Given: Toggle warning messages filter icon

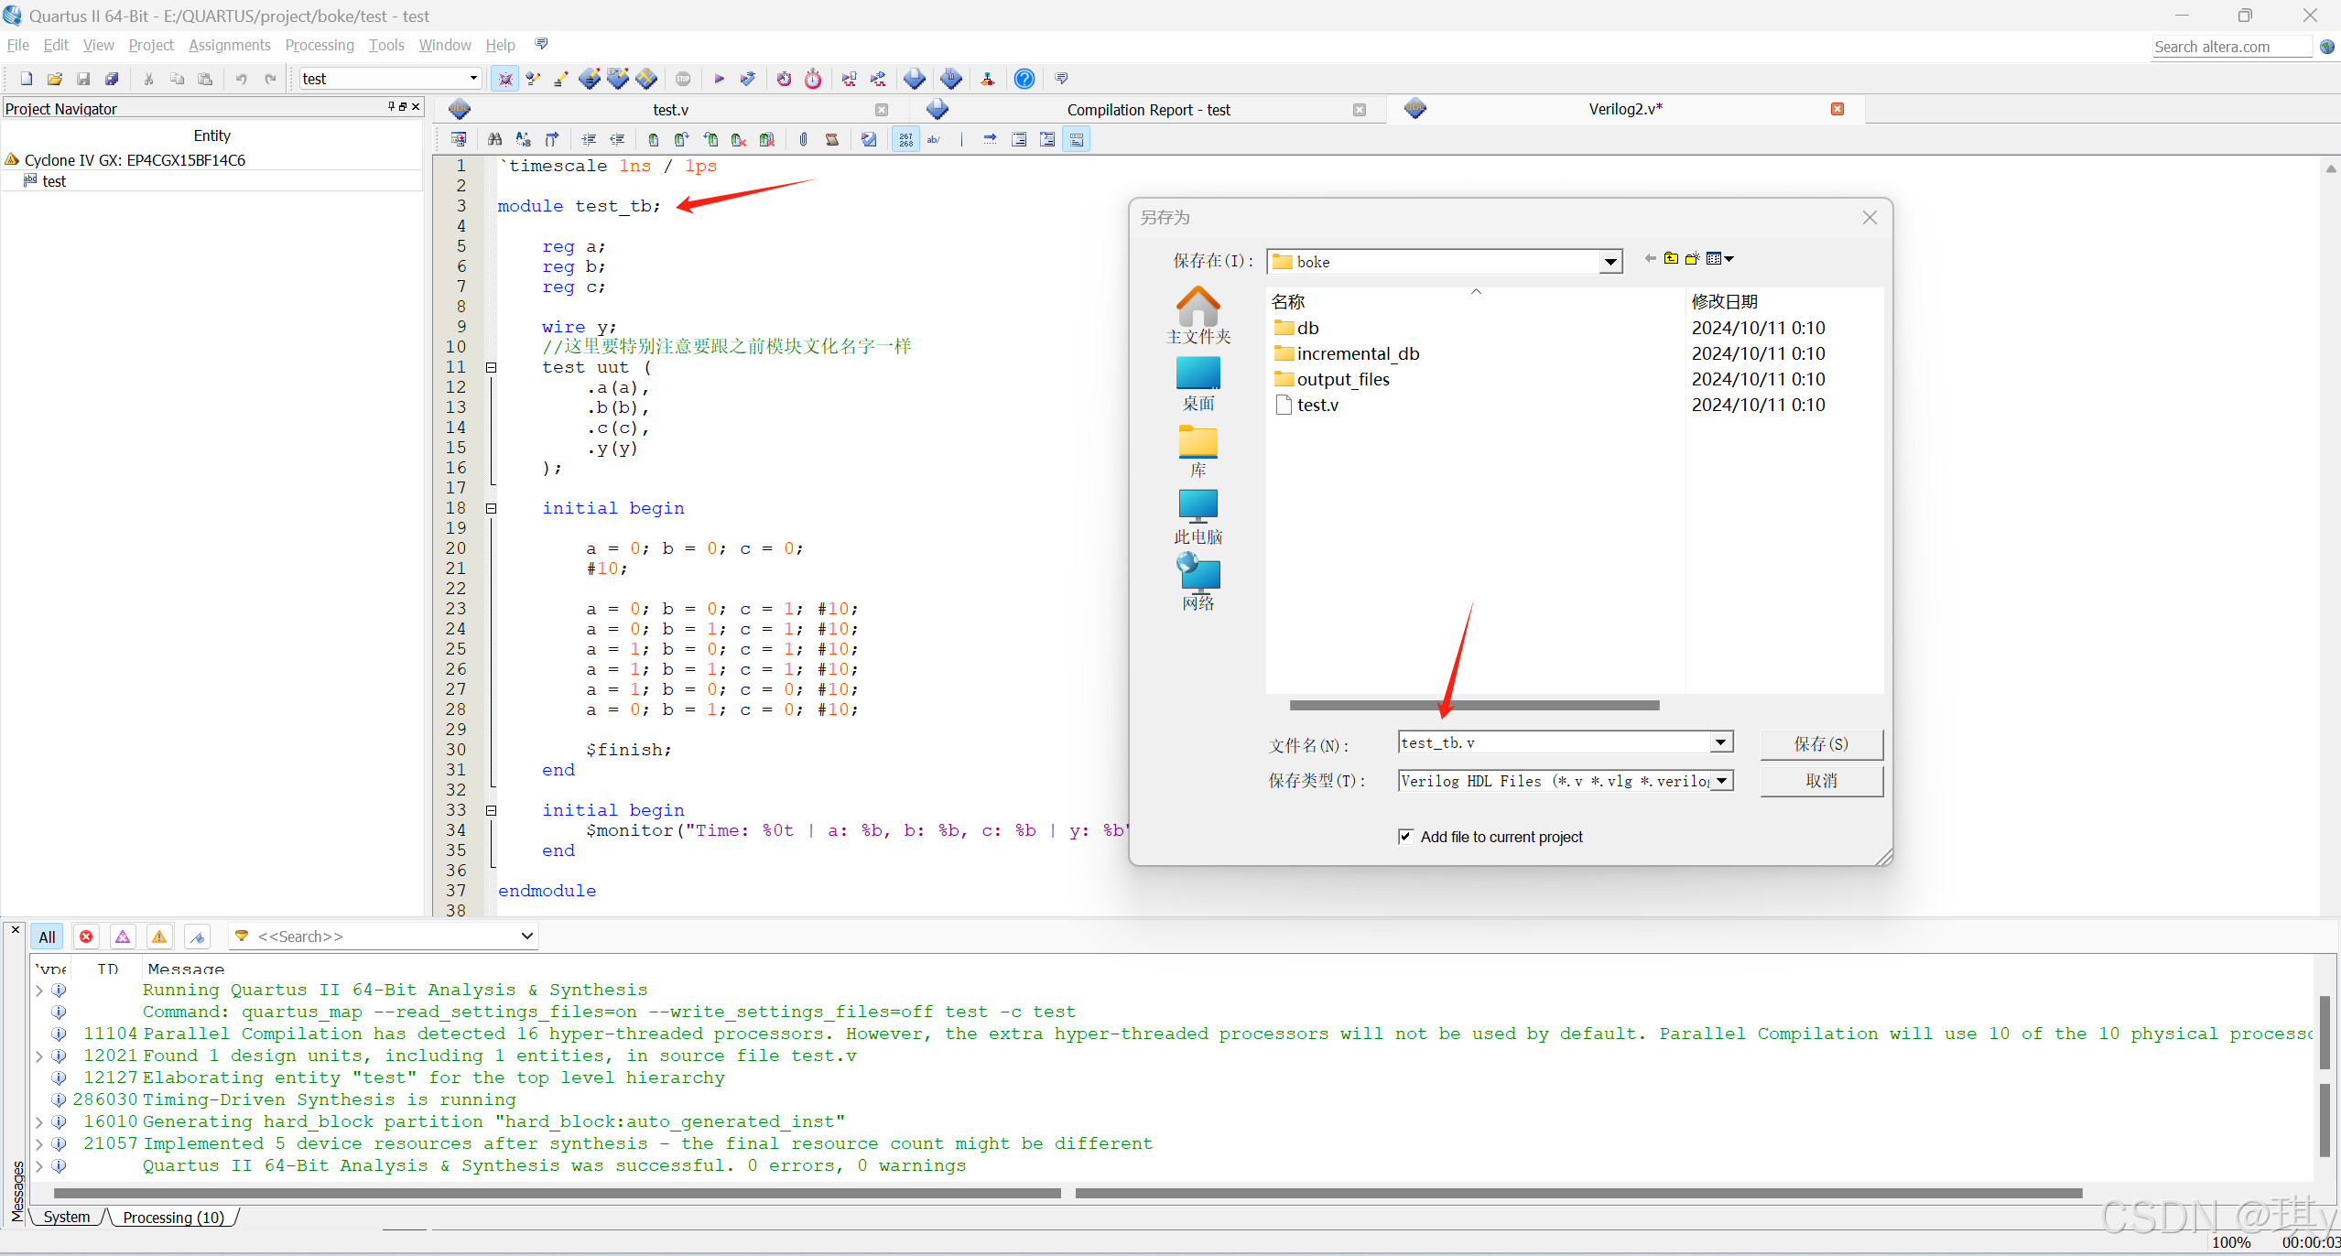Looking at the screenshot, I should pyautogui.click(x=159, y=937).
